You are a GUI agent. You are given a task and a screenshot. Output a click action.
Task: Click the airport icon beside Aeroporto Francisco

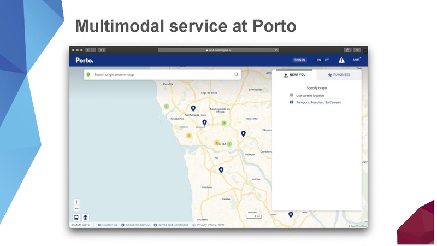292,102
